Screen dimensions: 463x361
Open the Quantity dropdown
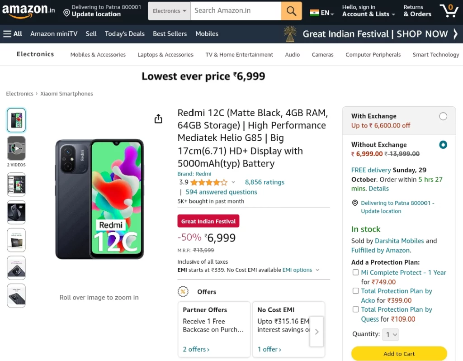click(x=391, y=334)
